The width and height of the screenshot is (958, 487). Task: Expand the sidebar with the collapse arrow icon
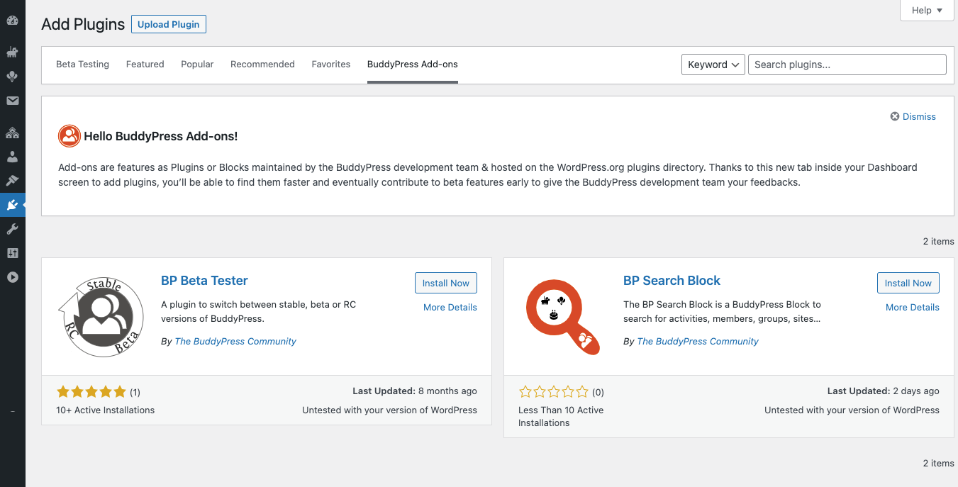coord(12,277)
